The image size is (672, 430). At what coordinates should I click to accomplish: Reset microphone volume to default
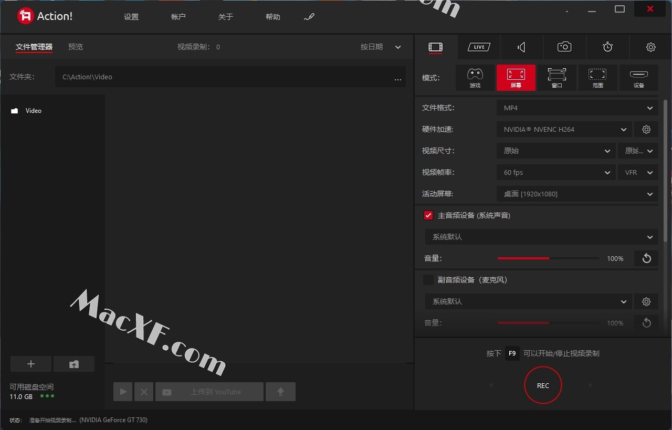coord(646,323)
